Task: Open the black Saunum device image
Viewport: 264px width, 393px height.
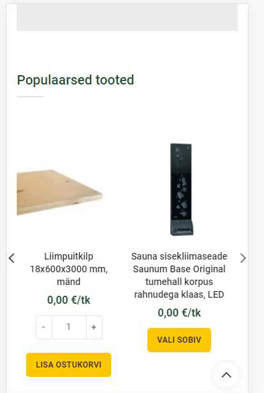Action: tap(182, 189)
